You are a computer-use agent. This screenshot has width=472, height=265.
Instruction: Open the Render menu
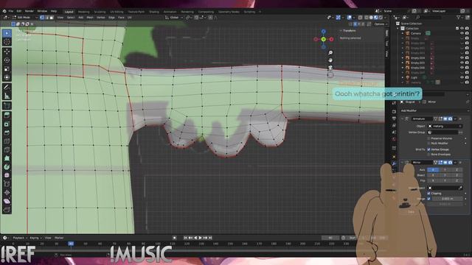pyautogui.click(x=29, y=11)
